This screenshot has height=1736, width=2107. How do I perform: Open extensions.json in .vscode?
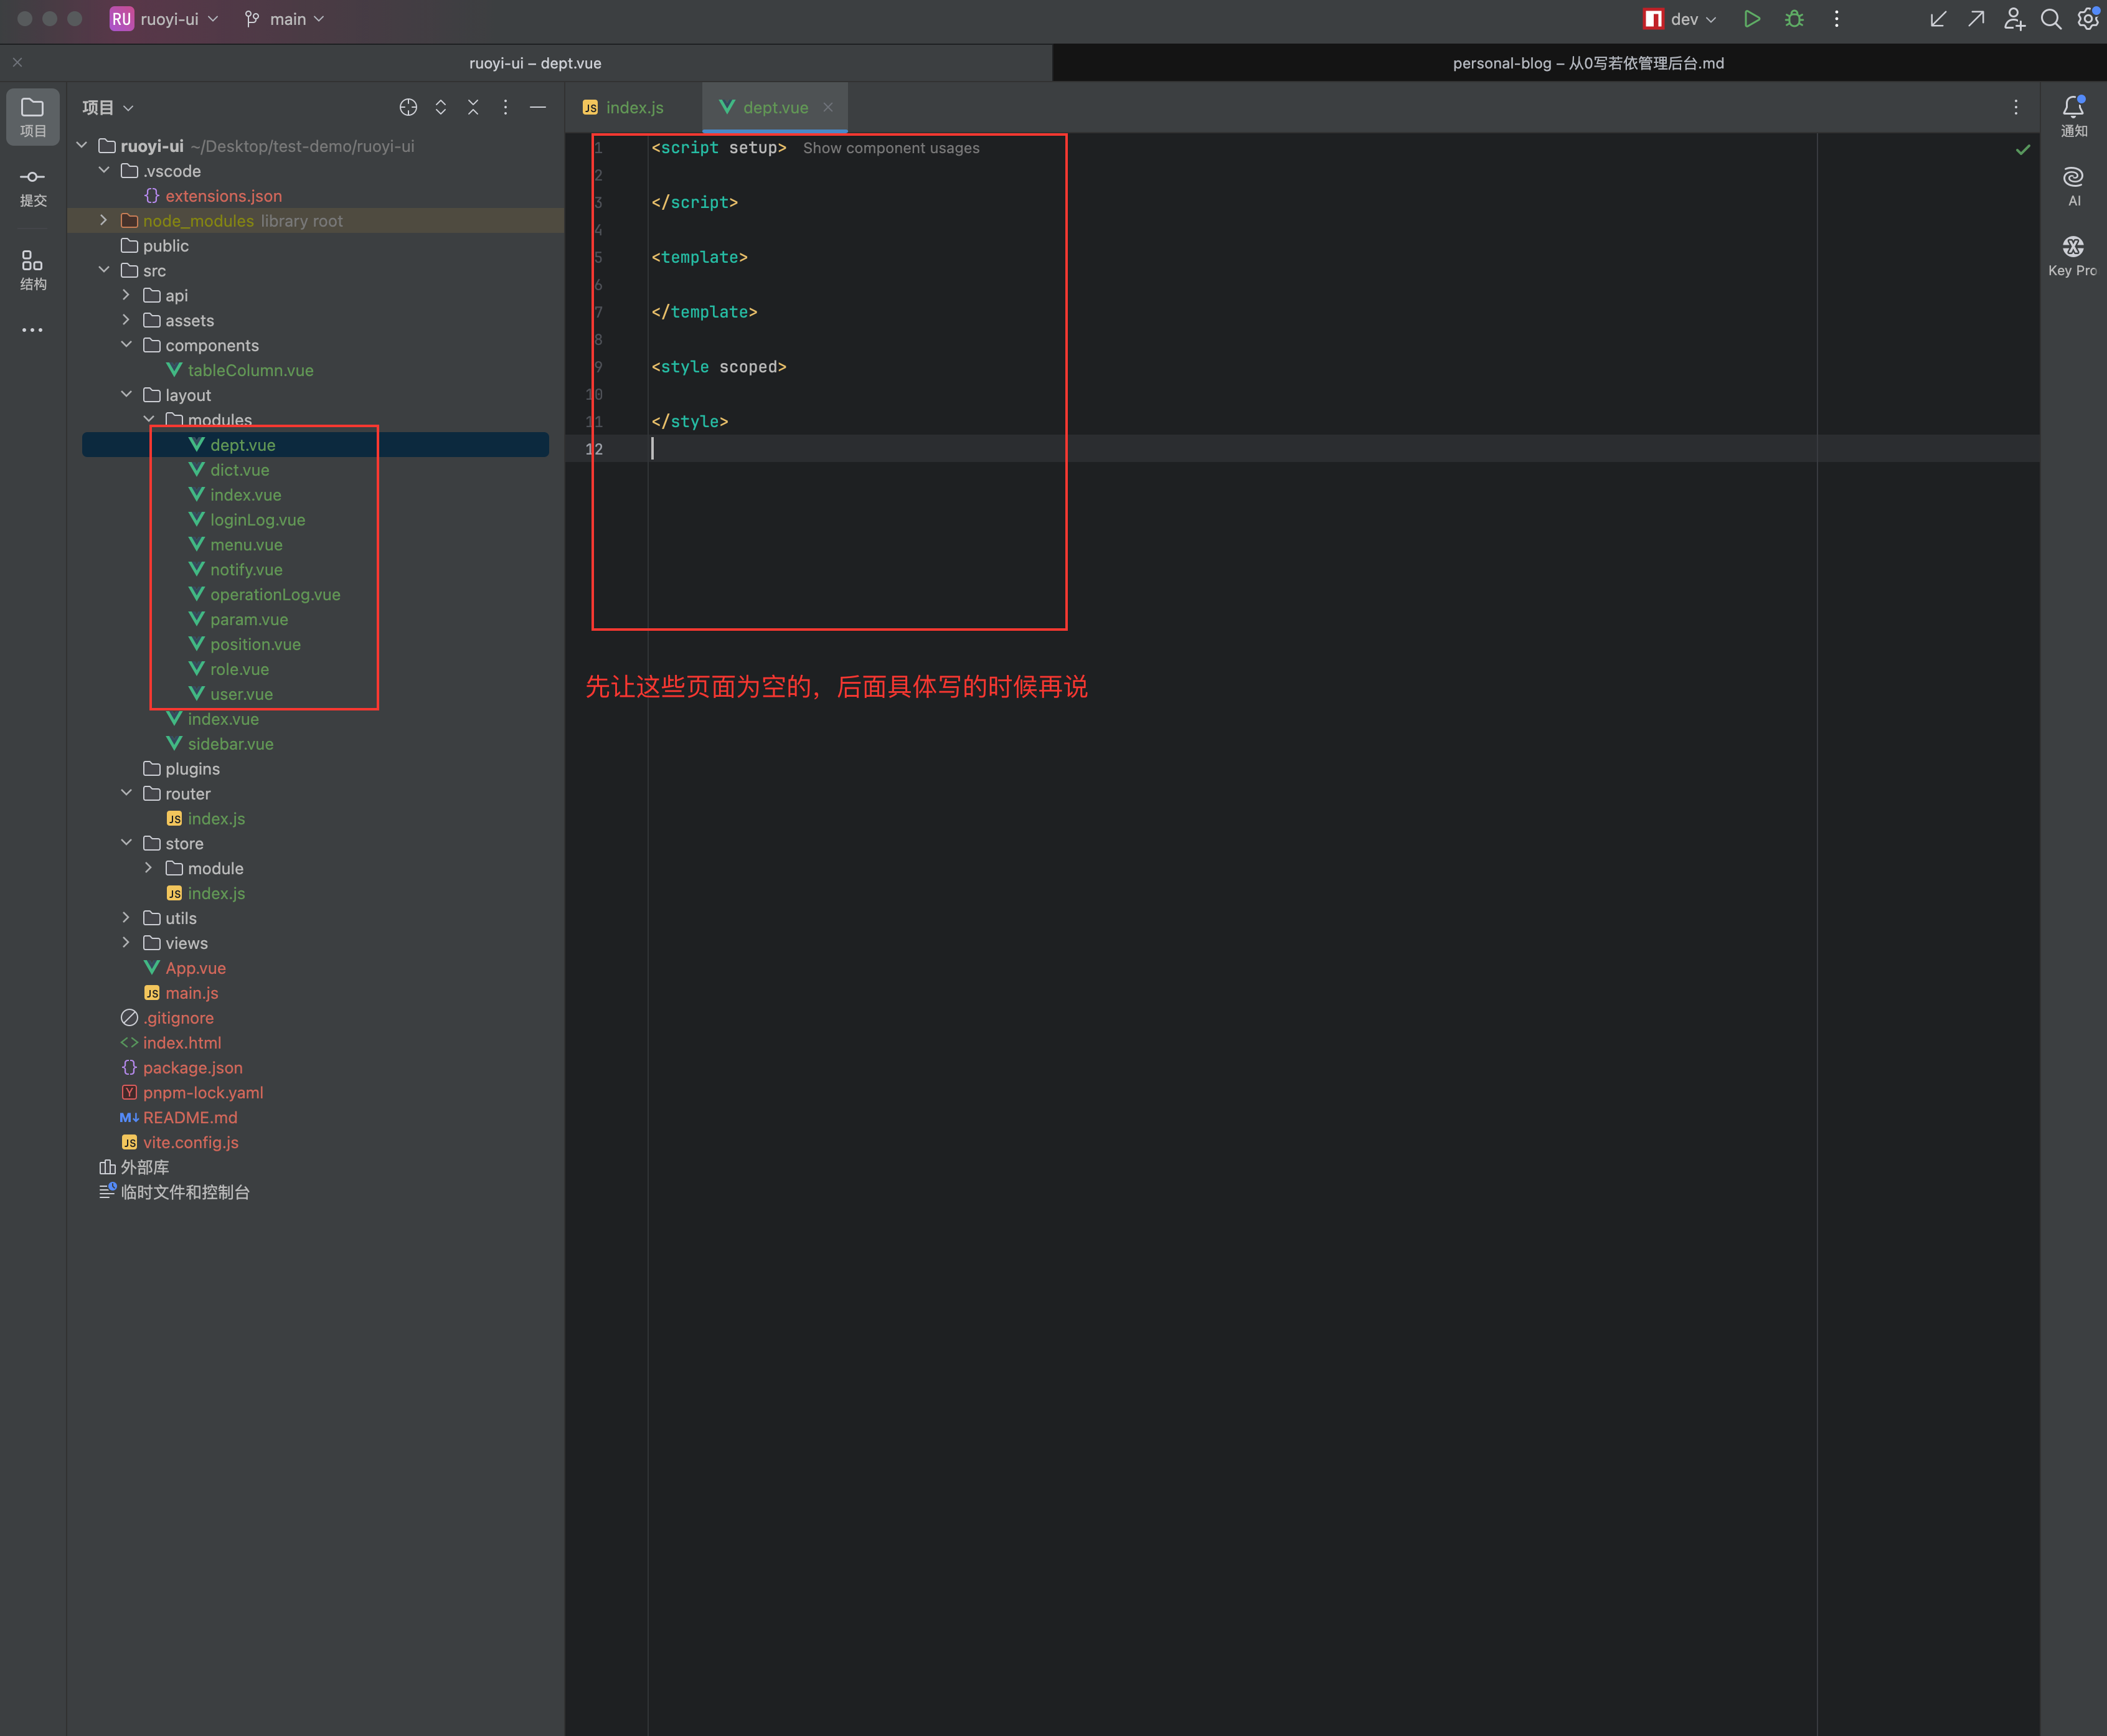(223, 195)
